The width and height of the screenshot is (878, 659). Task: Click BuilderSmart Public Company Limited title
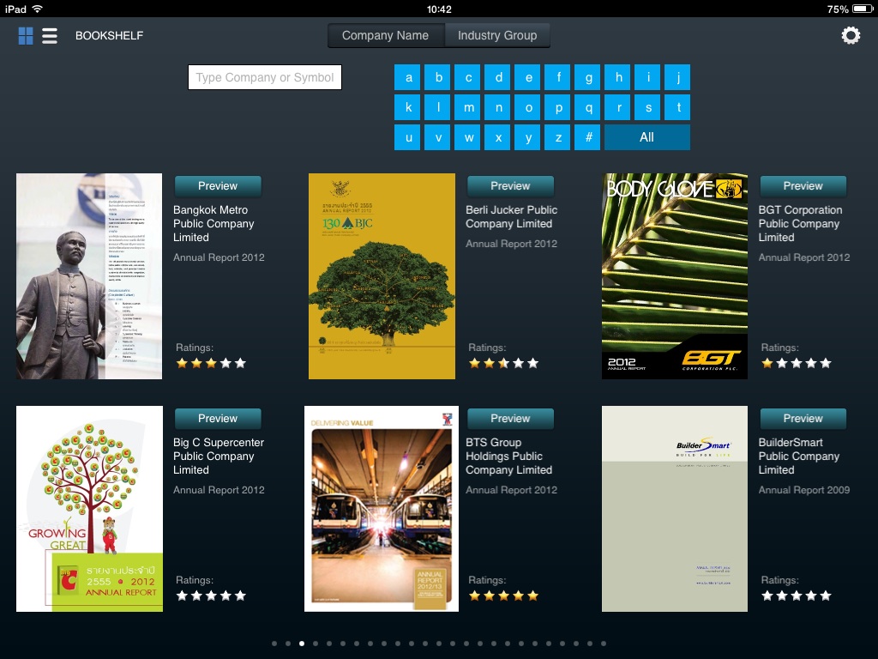(799, 456)
